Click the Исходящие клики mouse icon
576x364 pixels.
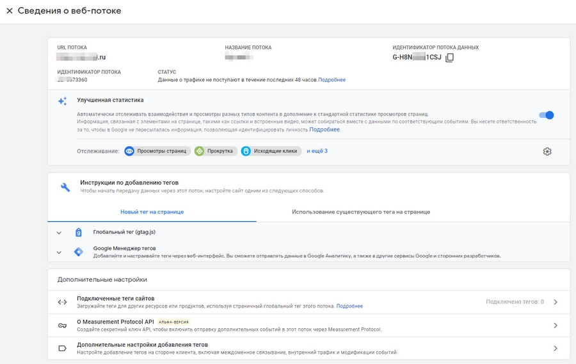246,151
